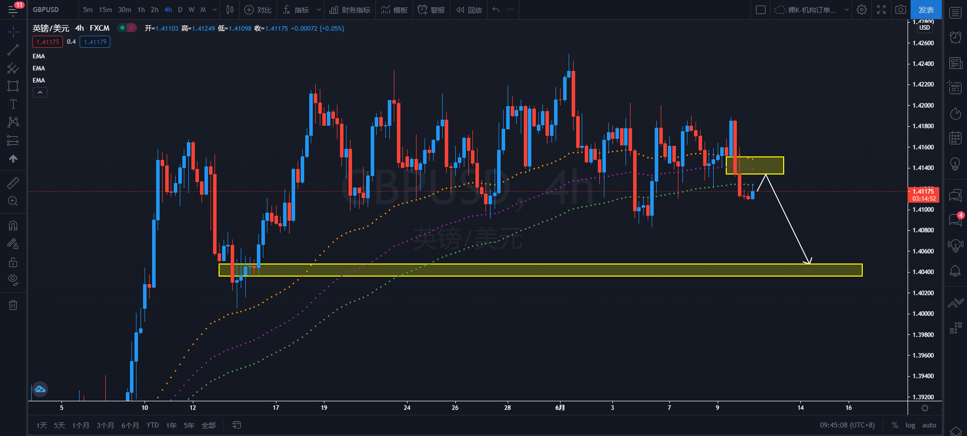
Task: Select the up arrow icon tool
Action: coord(13,158)
